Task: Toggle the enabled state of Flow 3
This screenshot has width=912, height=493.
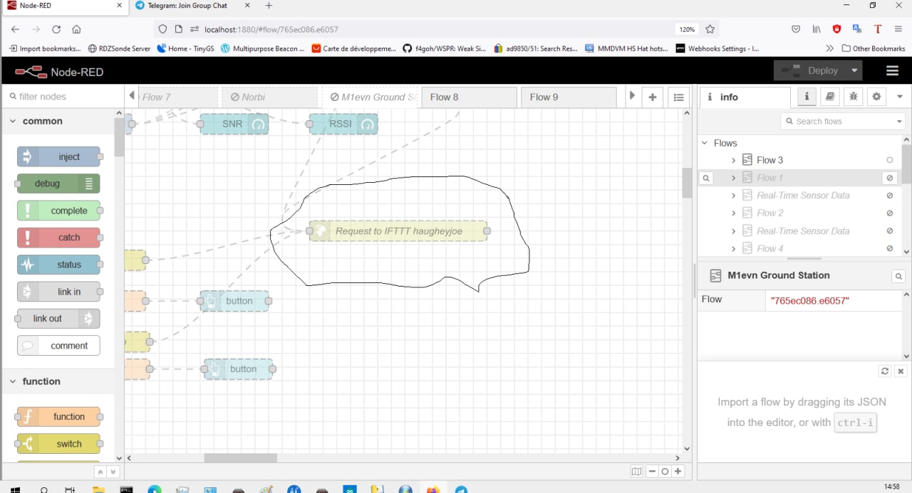Action: pyautogui.click(x=889, y=160)
